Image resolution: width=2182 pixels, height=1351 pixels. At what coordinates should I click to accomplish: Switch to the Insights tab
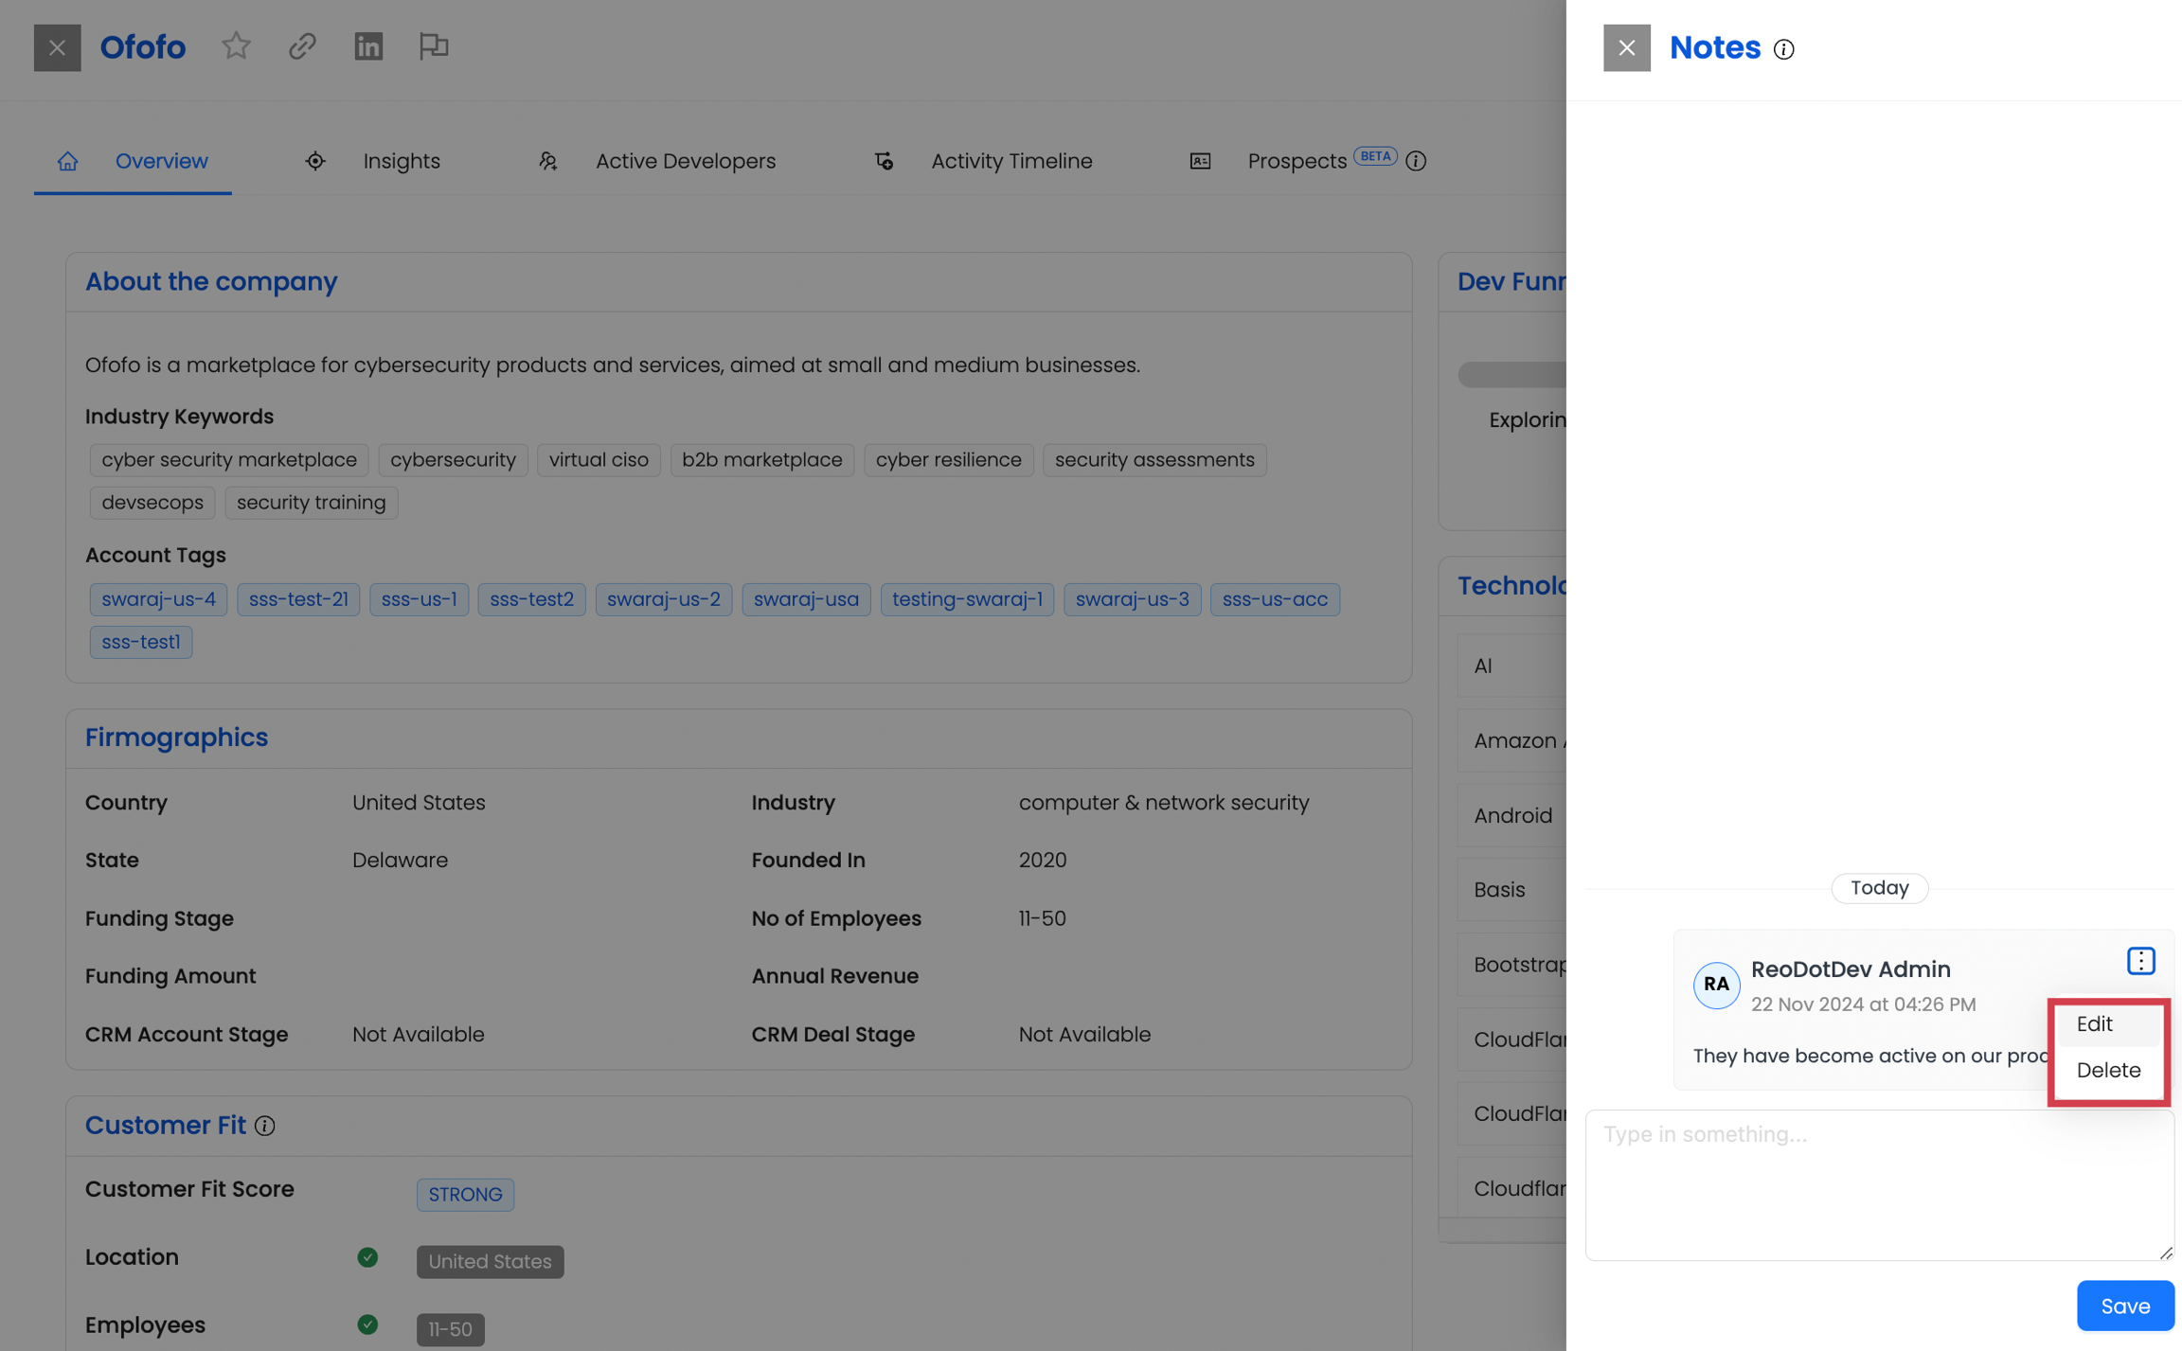coord(401,161)
